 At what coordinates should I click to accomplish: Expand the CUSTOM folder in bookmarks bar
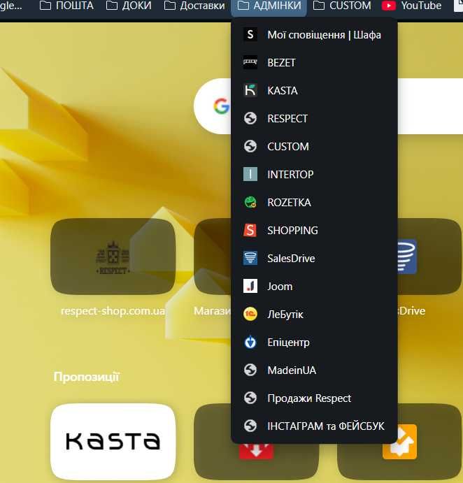point(342,6)
